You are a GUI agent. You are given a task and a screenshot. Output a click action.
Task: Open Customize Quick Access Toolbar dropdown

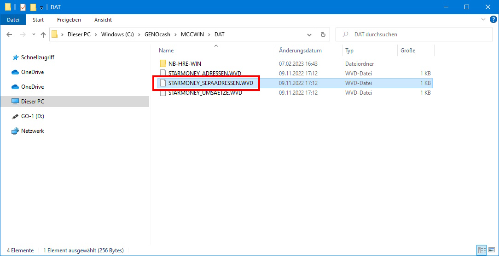pos(41,7)
